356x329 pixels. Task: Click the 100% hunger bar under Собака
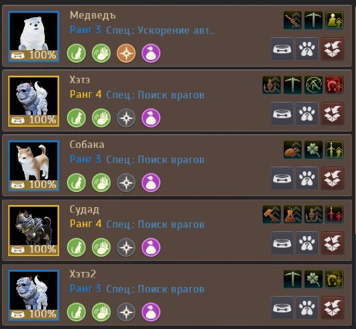(34, 184)
